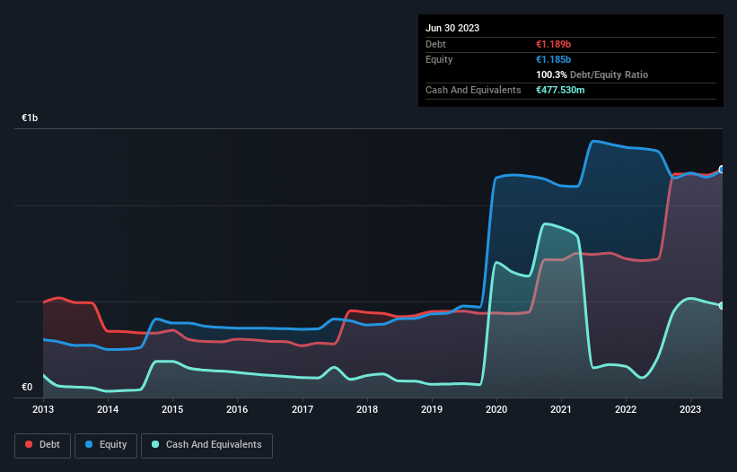The width and height of the screenshot is (737, 472).
Task: Click the 100.3% Debt/Equity Ratio text
Action: click(x=592, y=74)
